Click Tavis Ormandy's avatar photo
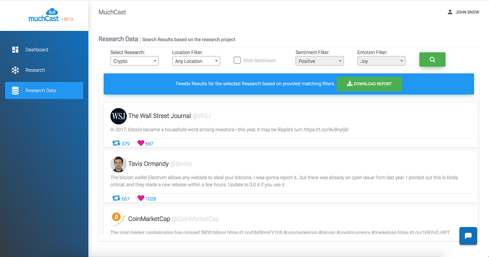The height and width of the screenshot is (257, 489). (119, 164)
